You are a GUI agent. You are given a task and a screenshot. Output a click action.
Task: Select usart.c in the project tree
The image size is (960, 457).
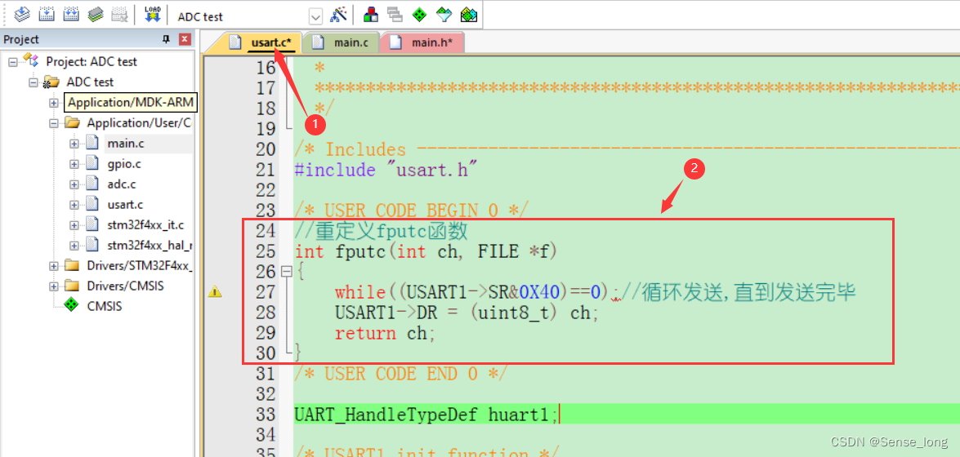[x=126, y=205]
